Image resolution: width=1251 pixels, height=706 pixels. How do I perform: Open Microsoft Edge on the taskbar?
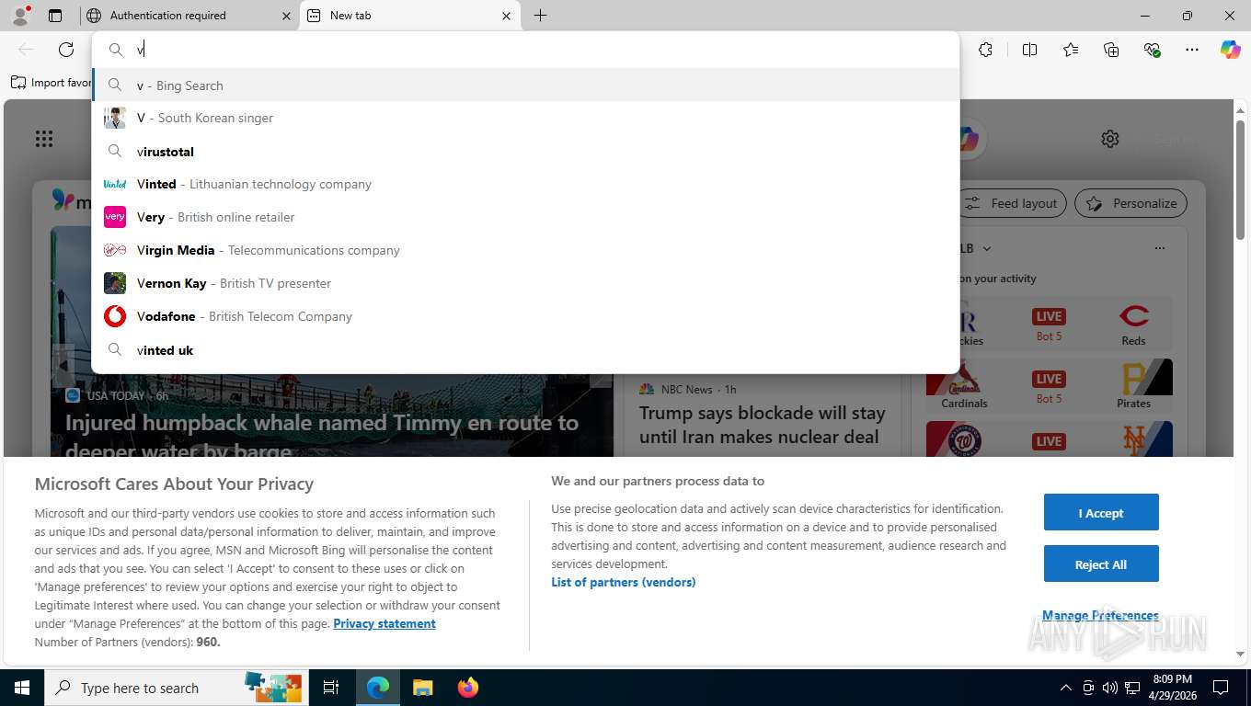pyautogui.click(x=378, y=688)
